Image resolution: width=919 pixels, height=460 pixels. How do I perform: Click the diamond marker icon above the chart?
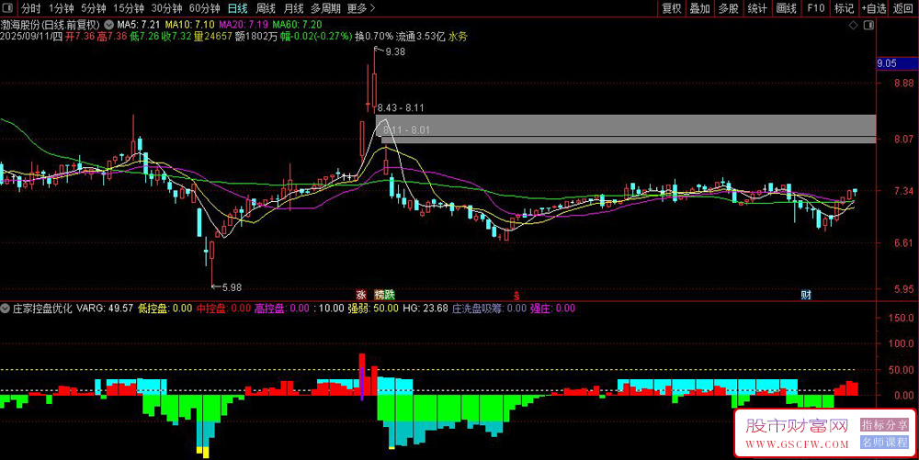854,25
